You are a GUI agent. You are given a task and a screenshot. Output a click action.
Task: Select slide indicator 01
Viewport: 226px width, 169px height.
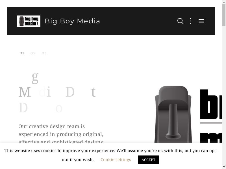coord(22,53)
